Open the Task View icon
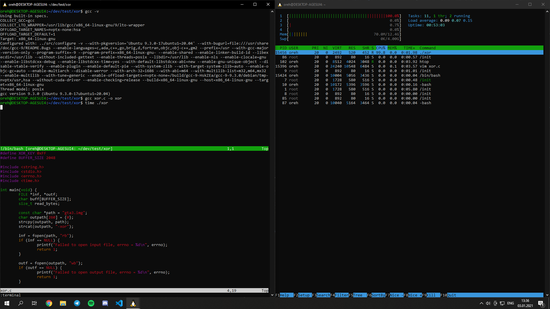Viewport: 550px width, 309px height. (x=34, y=303)
